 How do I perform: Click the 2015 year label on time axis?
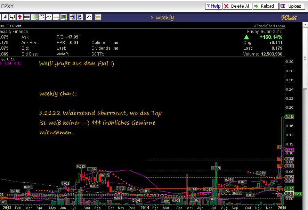click(282, 208)
